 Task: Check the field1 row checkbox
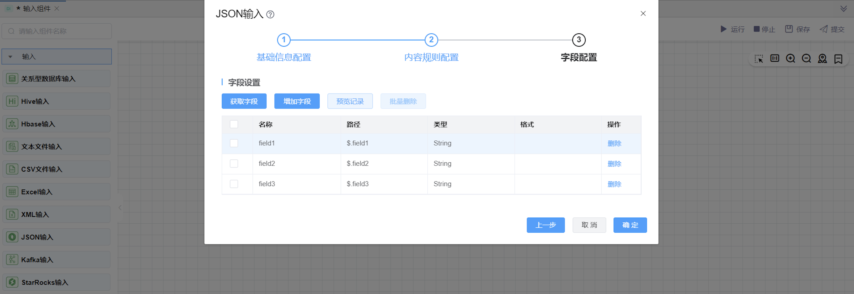(234, 143)
